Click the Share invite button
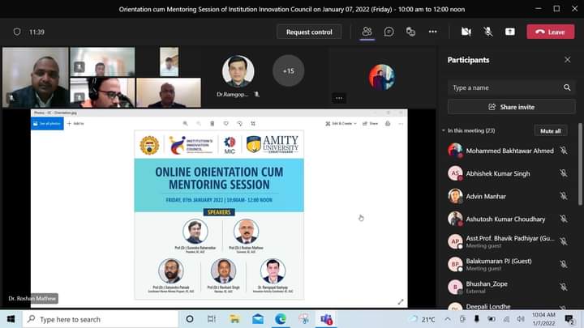Screen dimensions: 584x328 511,107
